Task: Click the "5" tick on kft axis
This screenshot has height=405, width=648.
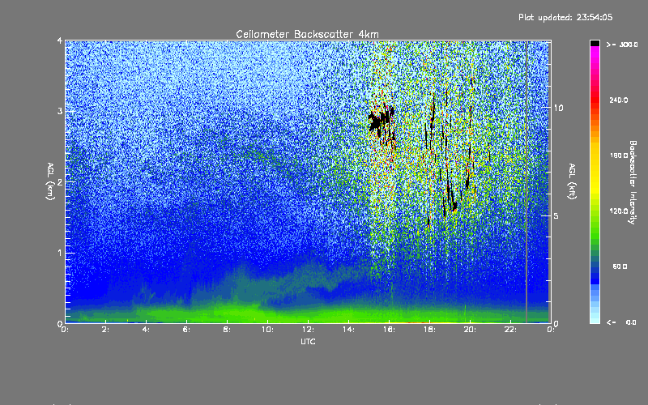Action: 556,215
